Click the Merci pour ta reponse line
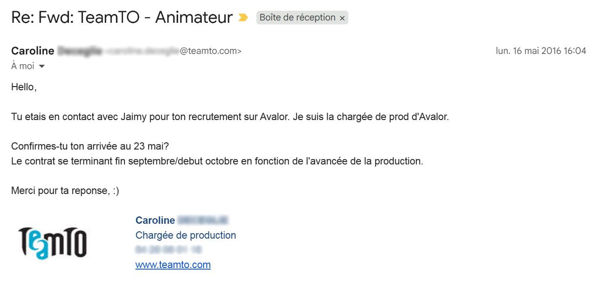The height and width of the screenshot is (282, 599). [65, 191]
